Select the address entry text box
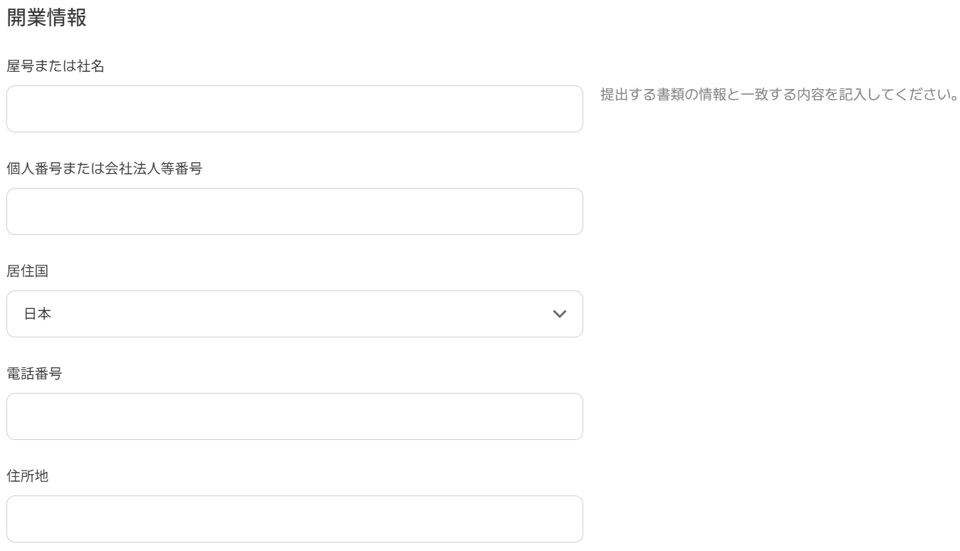 294,519
